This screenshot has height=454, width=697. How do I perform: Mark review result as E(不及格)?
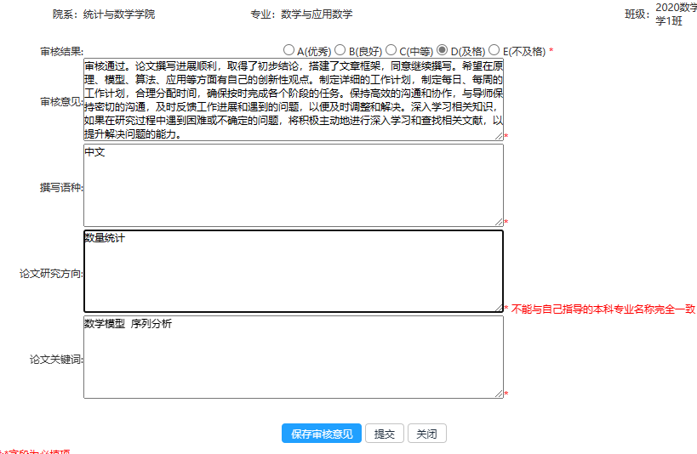pos(494,50)
